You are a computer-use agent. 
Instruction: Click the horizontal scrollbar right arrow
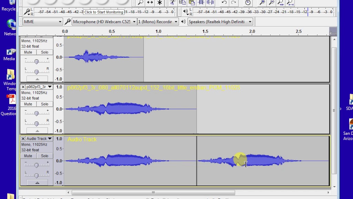click(x=328, y=193)
